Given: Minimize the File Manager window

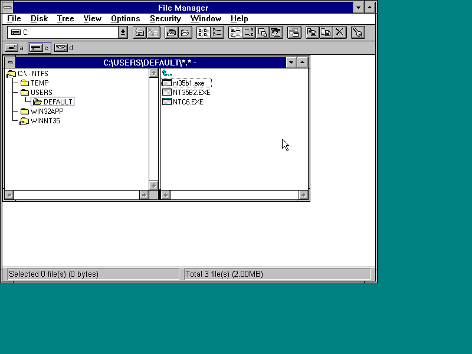Looking at the screenshot, I should pos(358,8).
